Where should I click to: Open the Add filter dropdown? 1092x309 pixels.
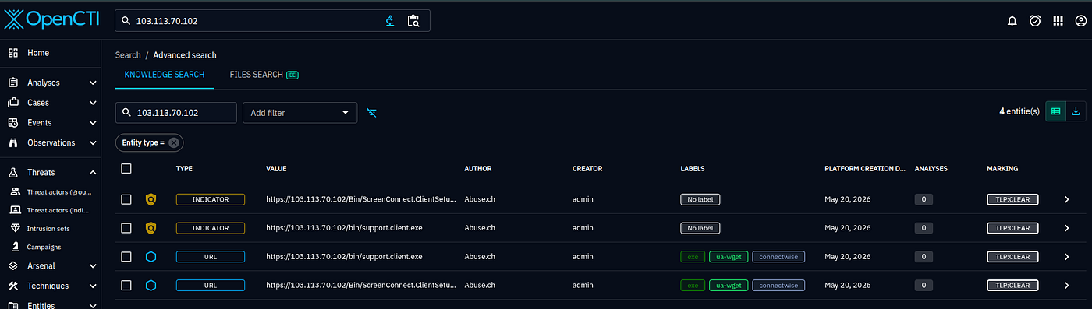300,113
